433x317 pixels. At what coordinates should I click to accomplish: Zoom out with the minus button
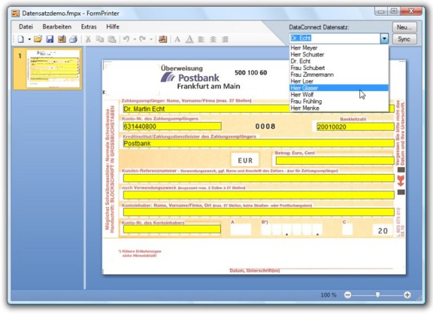(347, 295)
